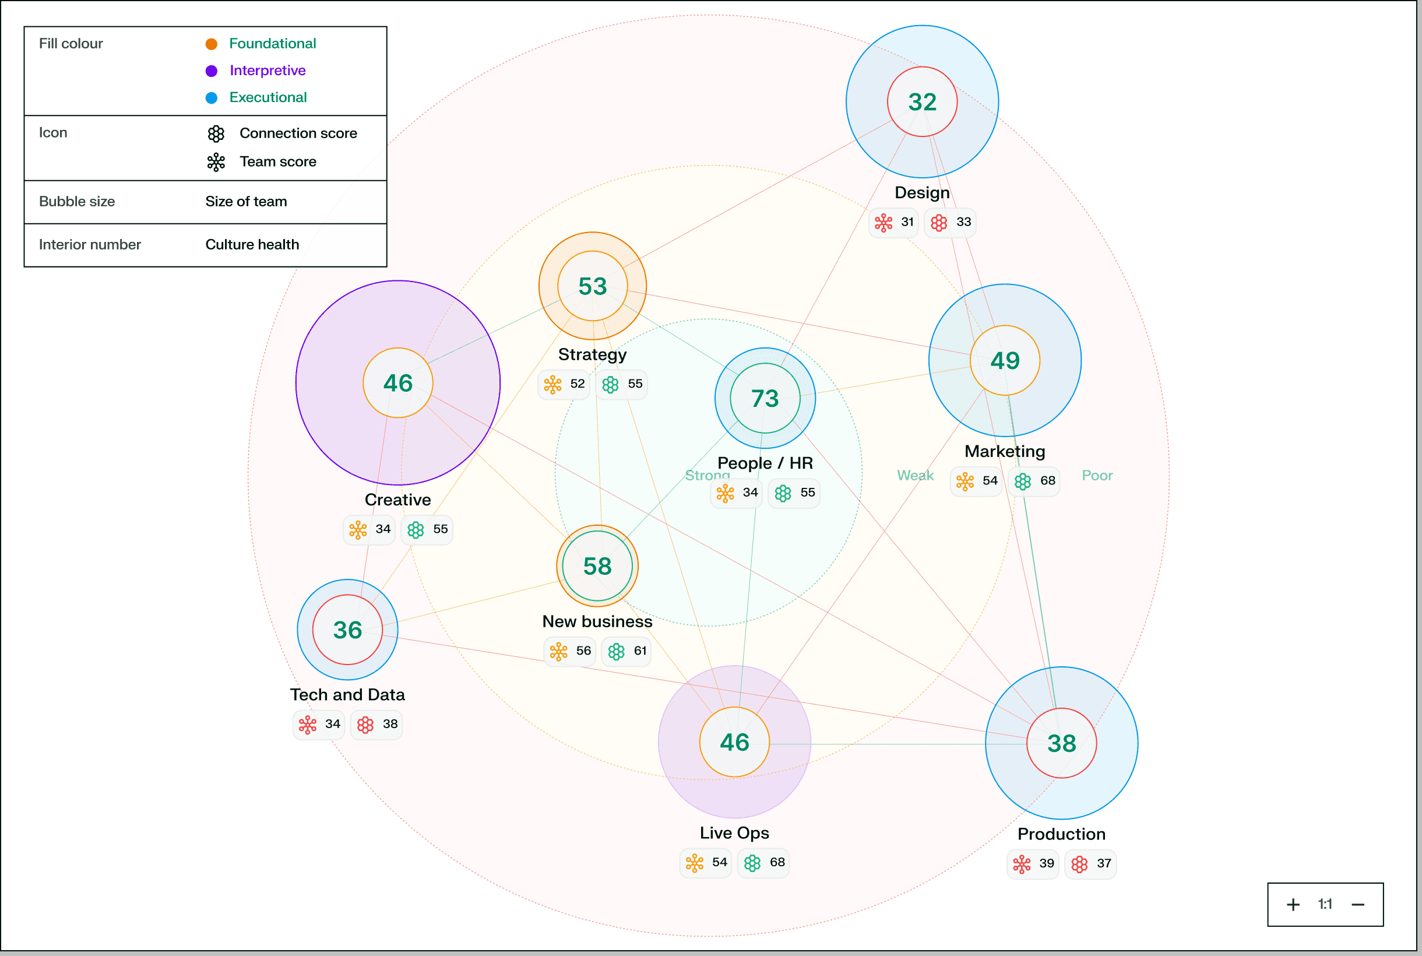The image size is (1422, 956).
Task: Click the Foundational orange colour swatch
Action: pyautogui.click(x=212, y=44)
